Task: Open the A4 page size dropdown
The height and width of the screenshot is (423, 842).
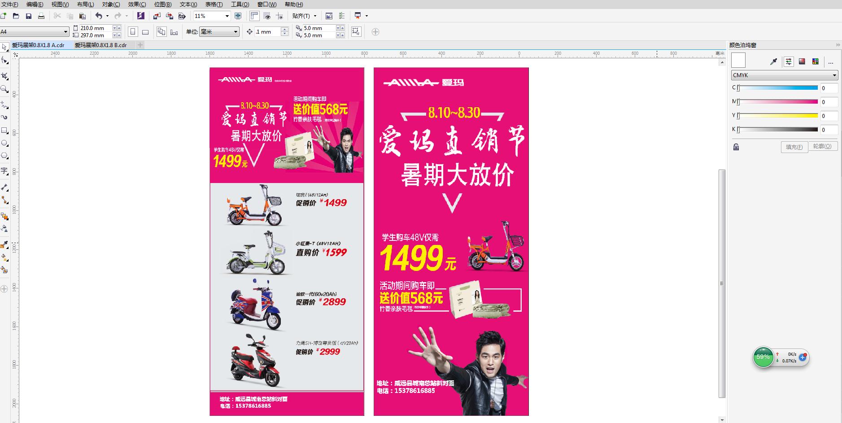Action: [x=65, y=32]
